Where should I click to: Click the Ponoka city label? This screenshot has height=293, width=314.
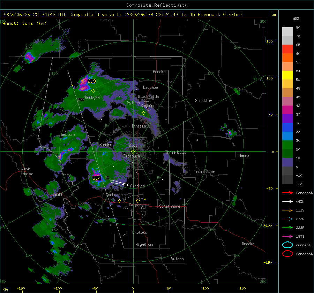click(159, 72)
